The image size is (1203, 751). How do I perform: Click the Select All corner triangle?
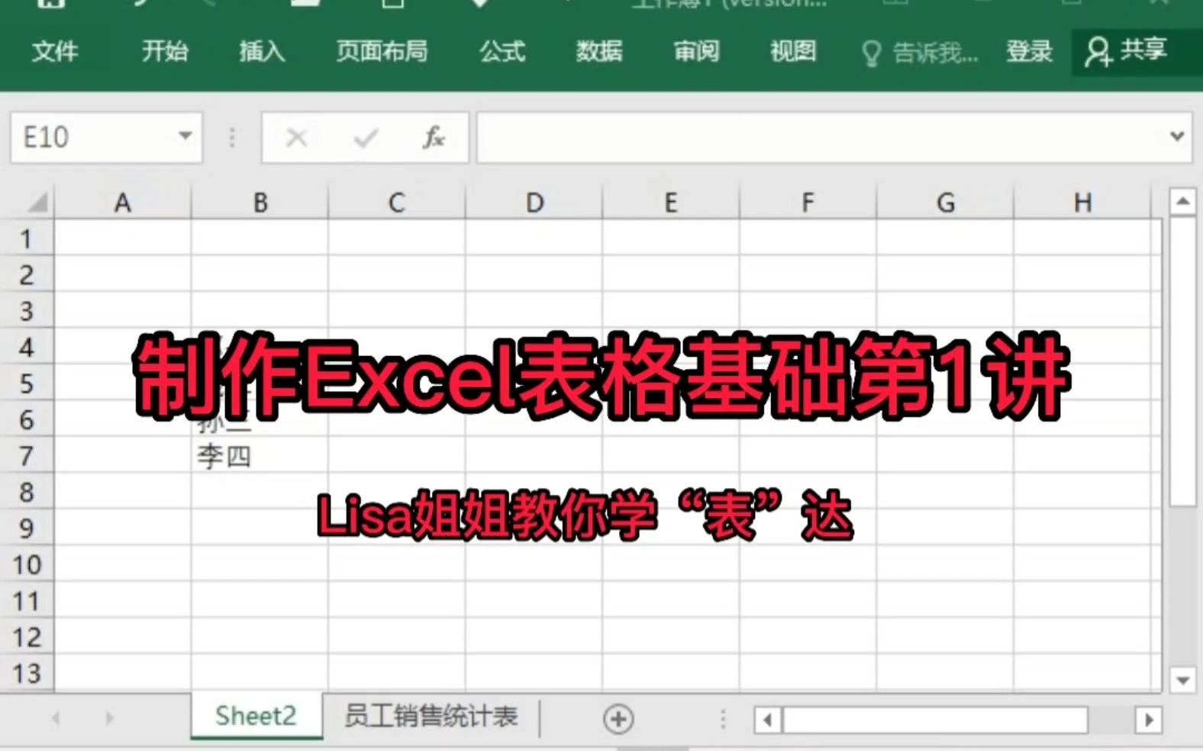pyautogui.click(x=37, y=202)
